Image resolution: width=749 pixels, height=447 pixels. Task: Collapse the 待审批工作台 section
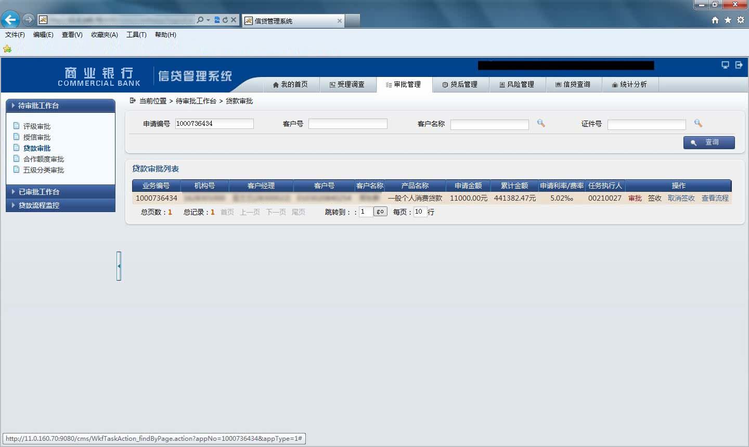[60, 106]
